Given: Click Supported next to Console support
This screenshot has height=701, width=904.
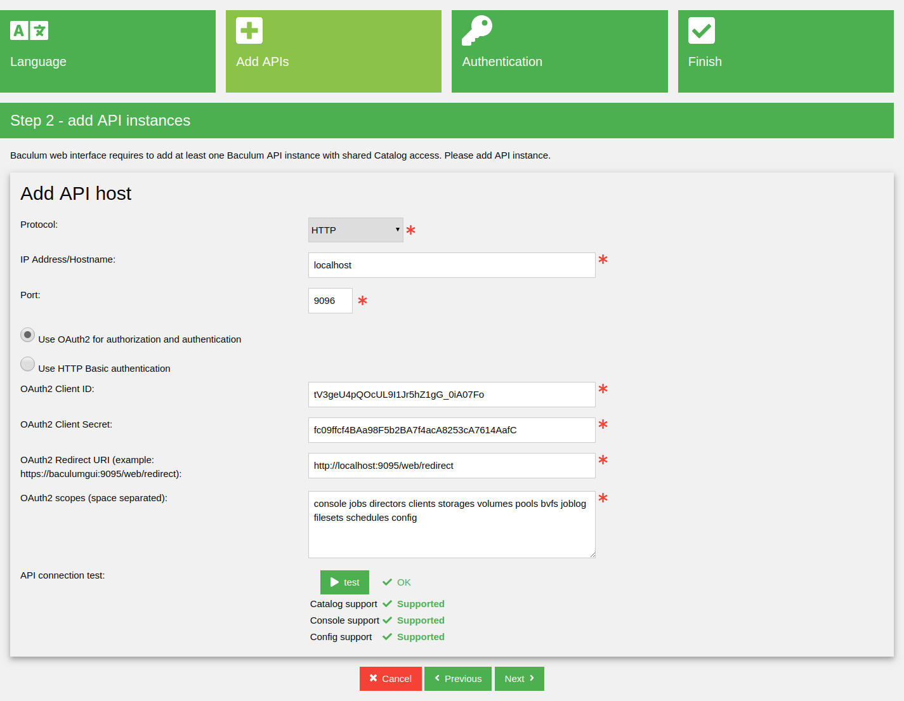Looking at the screenshot, I should pos(421,620).
